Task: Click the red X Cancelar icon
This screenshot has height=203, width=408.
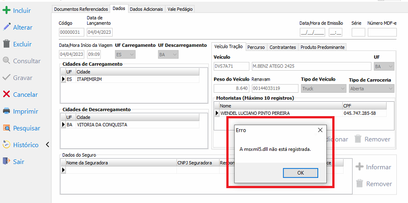Action: [x=6, y=95]
